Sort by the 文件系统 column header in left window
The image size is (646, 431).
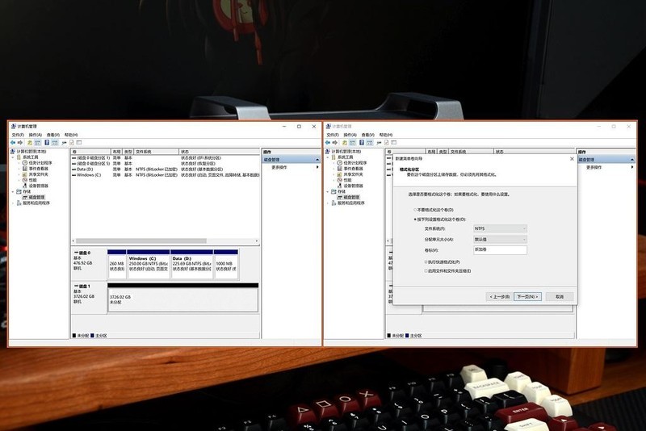(156, 152)
